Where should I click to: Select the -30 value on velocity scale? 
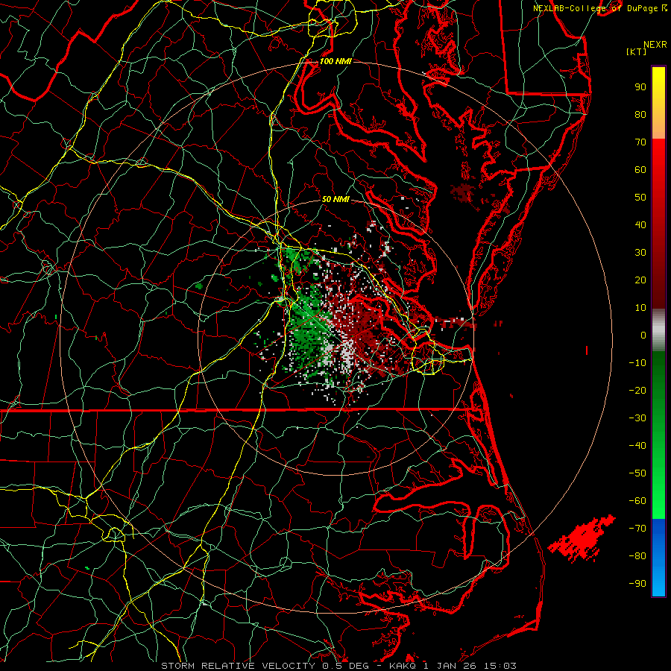637,418
